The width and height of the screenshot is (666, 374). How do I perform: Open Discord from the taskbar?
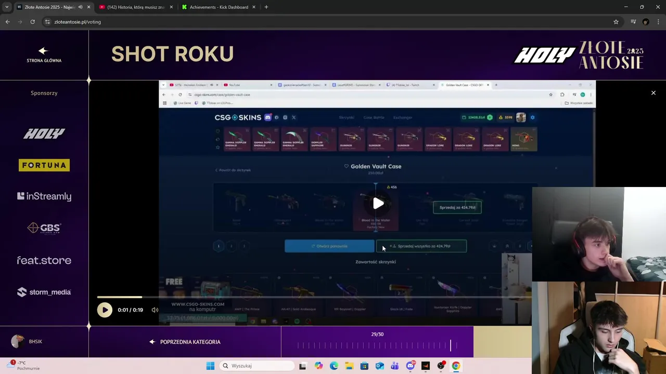(x=411, y=366)
